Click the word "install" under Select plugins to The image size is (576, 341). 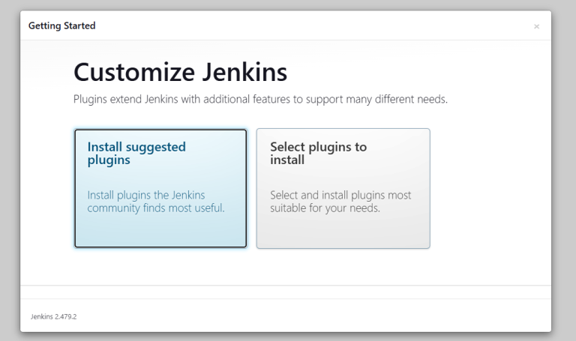tap(286, 160)
